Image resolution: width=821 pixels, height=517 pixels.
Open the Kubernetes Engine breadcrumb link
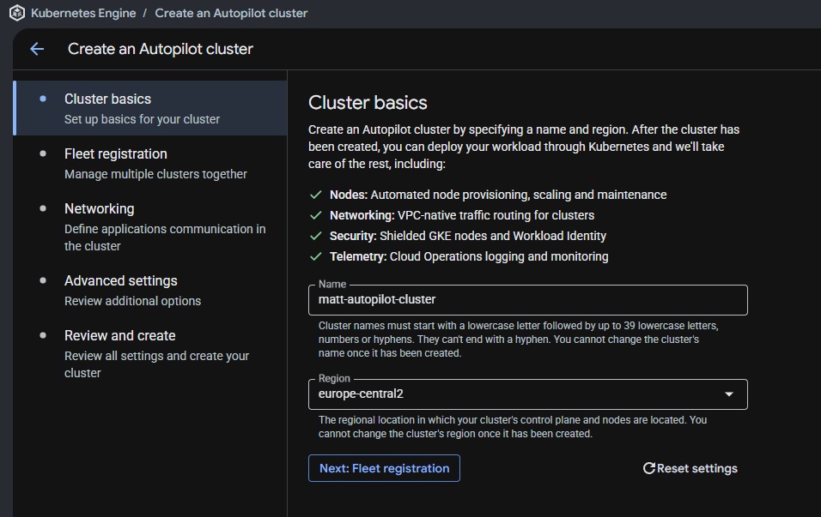[x=83, y=13]
